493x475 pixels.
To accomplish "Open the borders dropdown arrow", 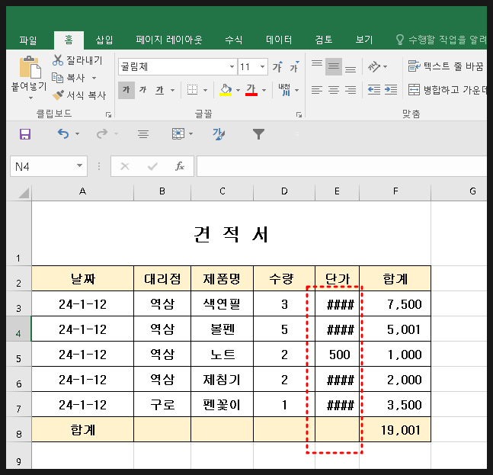I will pyautogui.click(x=205, y=90).
